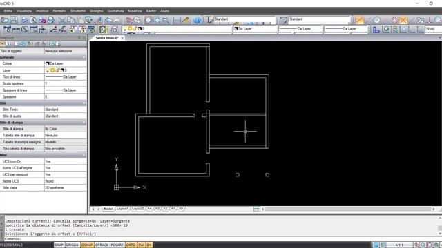
Task: Open the dimension style Standard dropdown
Action: [x=319, y=19]
